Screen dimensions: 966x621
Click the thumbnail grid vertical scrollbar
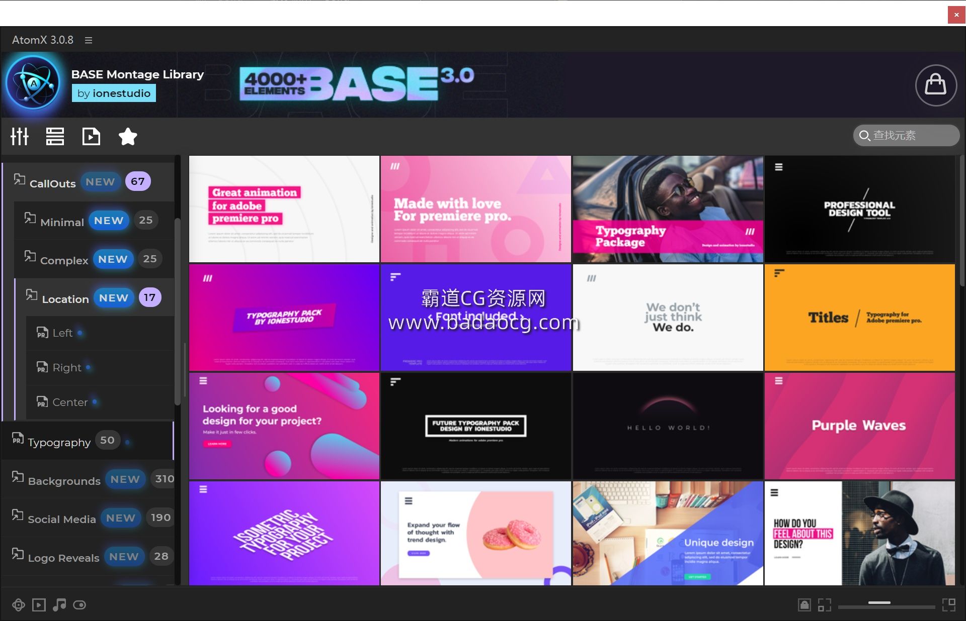[x=962, y=221]
